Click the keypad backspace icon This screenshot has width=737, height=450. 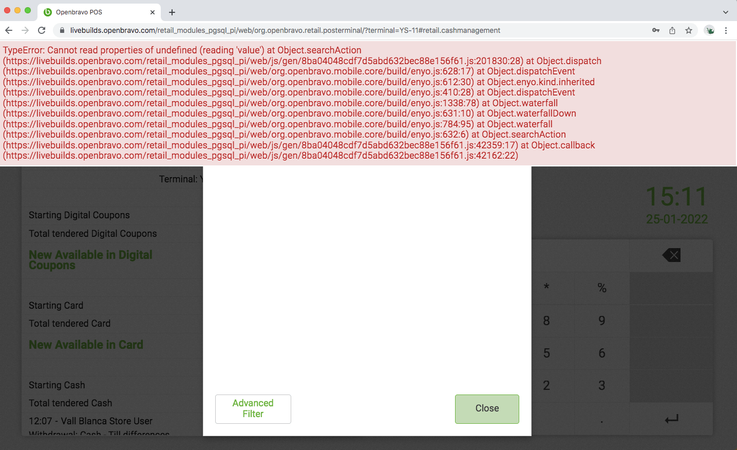(671, 255)
